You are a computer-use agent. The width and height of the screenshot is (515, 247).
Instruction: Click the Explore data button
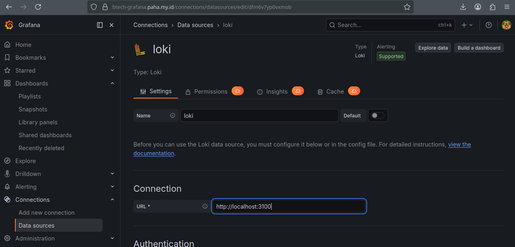point(433,48)
